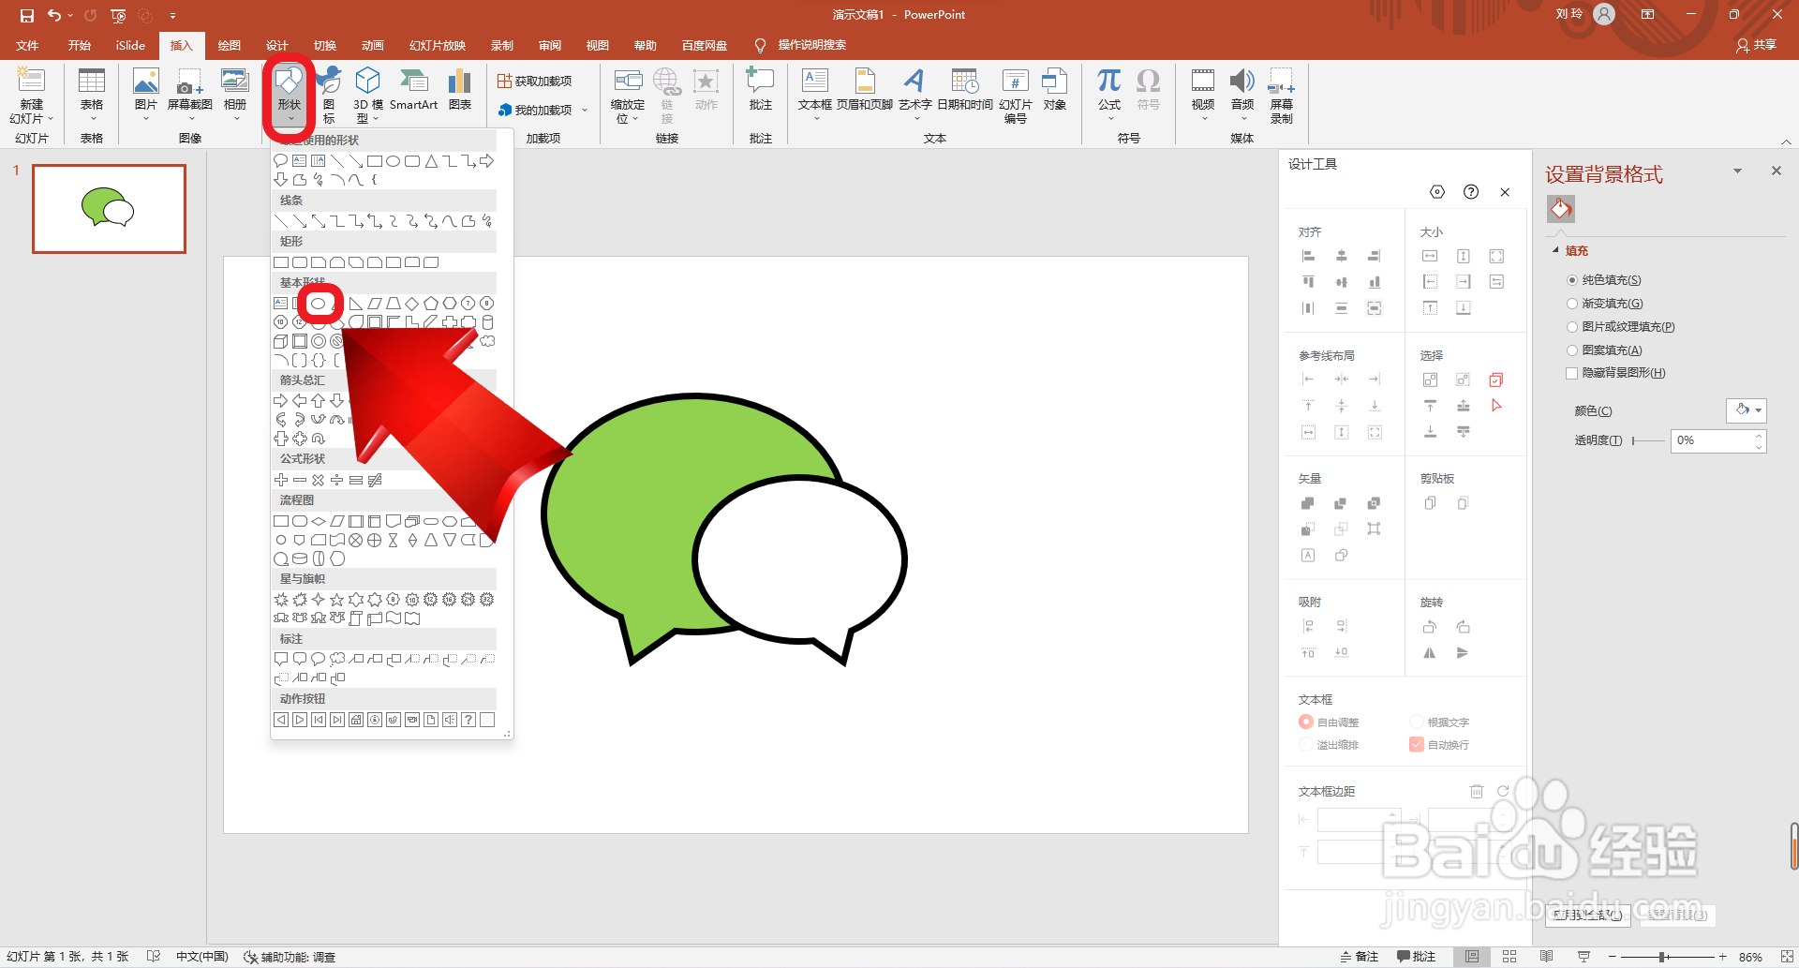Collapse the ribbon with chevron

[x=1786, y=141]
